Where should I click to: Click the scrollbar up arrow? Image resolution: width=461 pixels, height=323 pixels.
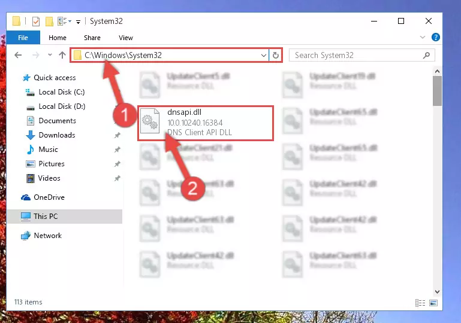437,71
